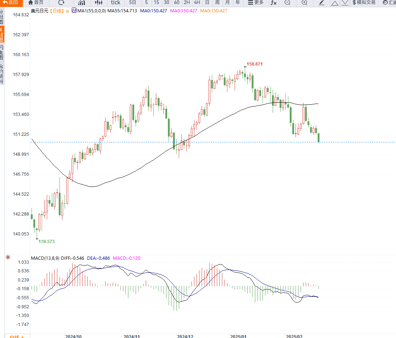Click the down triangle icon in toolbar
This screenshot has width=396, height=338.
tap(345, 3)
